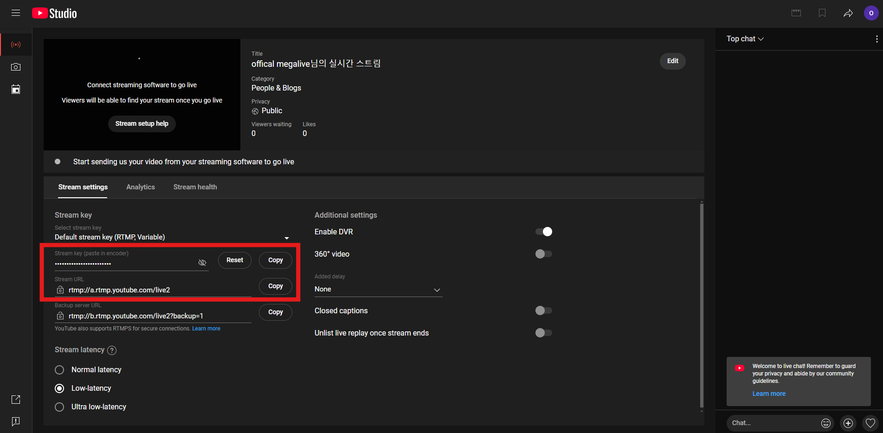The image size is (883, 433).
Task: Open Learn more link about RTMPS
Action: point(206,329)
